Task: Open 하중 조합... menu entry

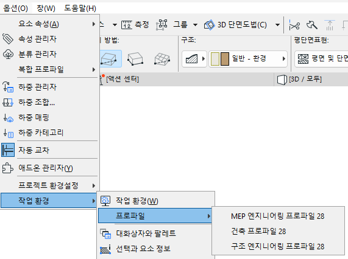Action: 50,102
